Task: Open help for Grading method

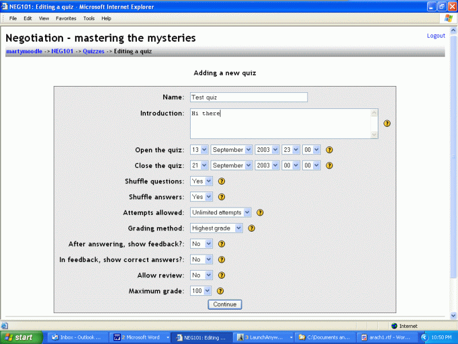Action: pyautogui.click(x=251, y=228)
